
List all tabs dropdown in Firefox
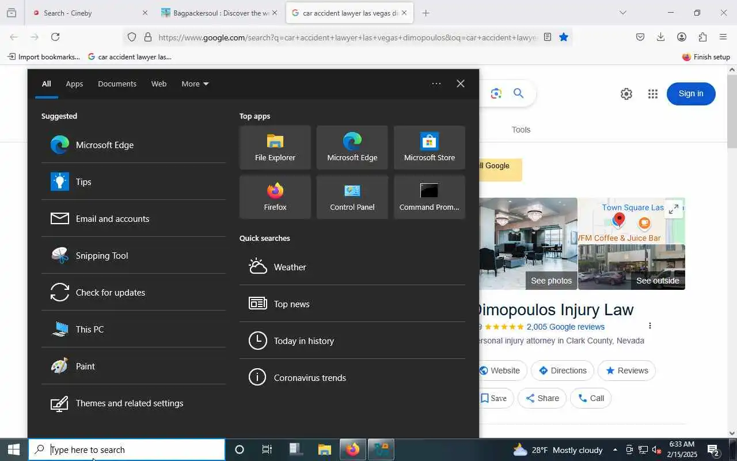click(622, 13)
